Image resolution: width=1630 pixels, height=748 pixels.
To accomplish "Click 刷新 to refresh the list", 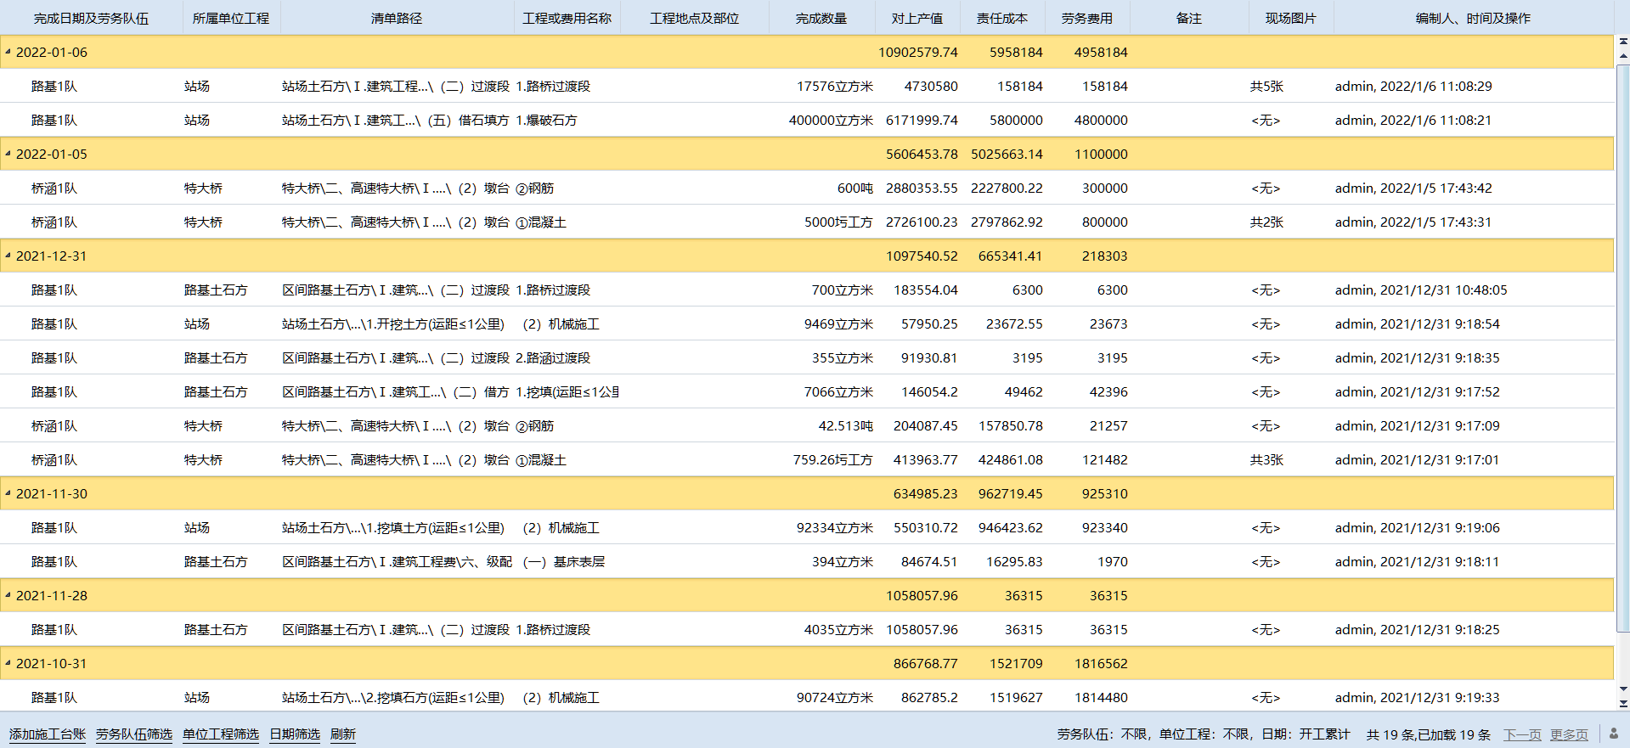I will [343, 734].
